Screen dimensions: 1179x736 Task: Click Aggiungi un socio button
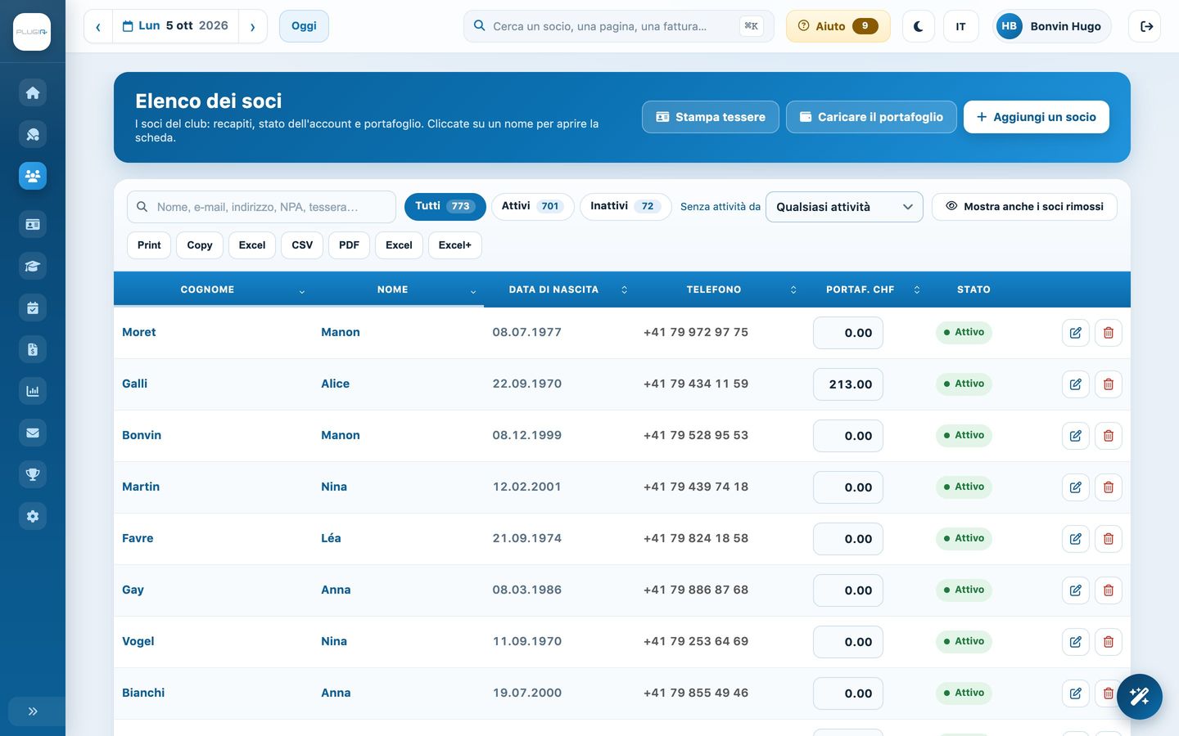1037,117
